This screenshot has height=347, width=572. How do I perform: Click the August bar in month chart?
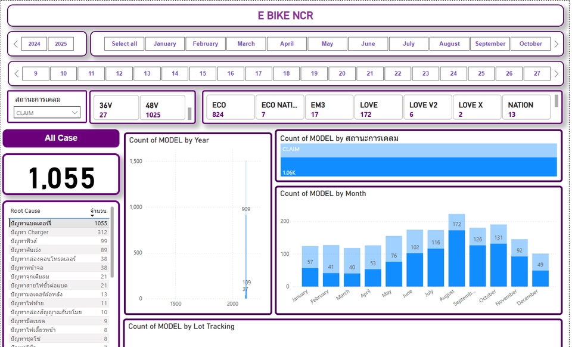(x=456, y=250)
